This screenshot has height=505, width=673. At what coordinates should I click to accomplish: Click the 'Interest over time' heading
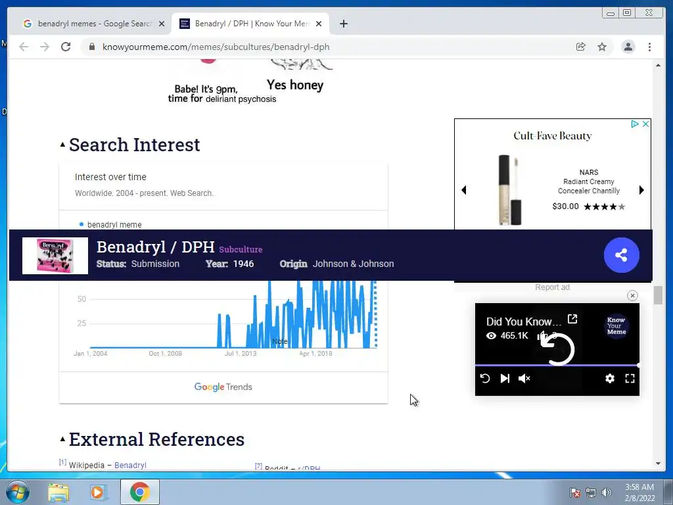[110, 177]
